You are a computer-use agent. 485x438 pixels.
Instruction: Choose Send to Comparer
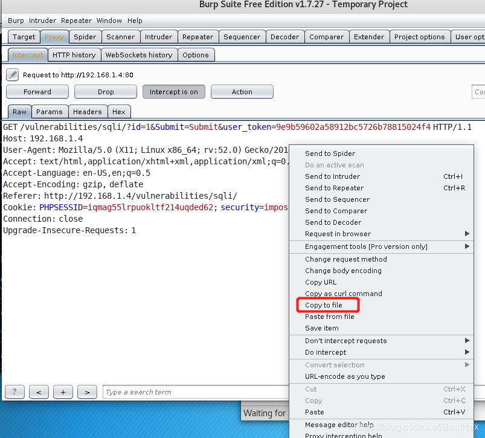(x=381, y=211)
